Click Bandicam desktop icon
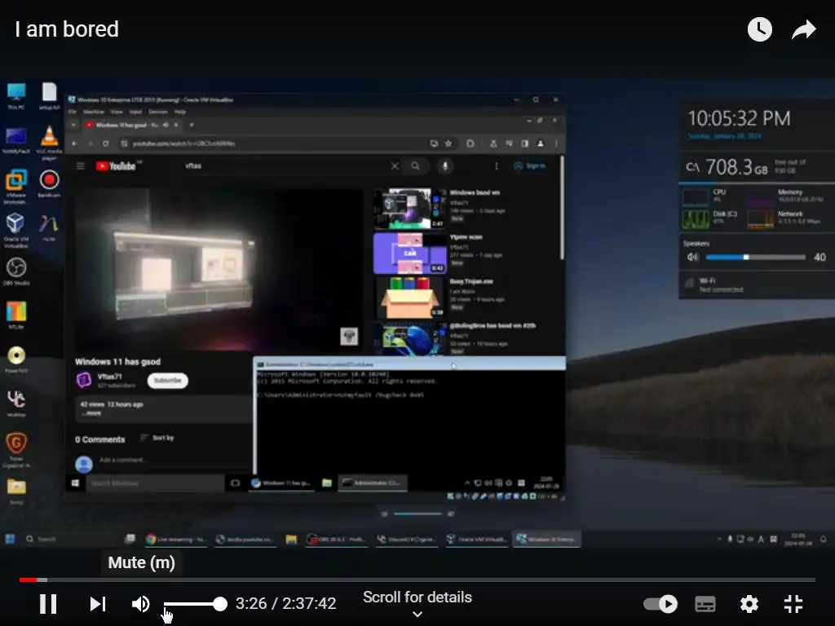 click(x=49, y=184)
